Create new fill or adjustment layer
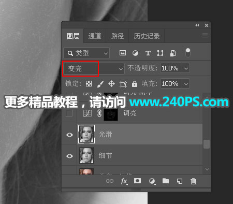Image resolution: width=233 pixels, height=204 pixels. 152,181
